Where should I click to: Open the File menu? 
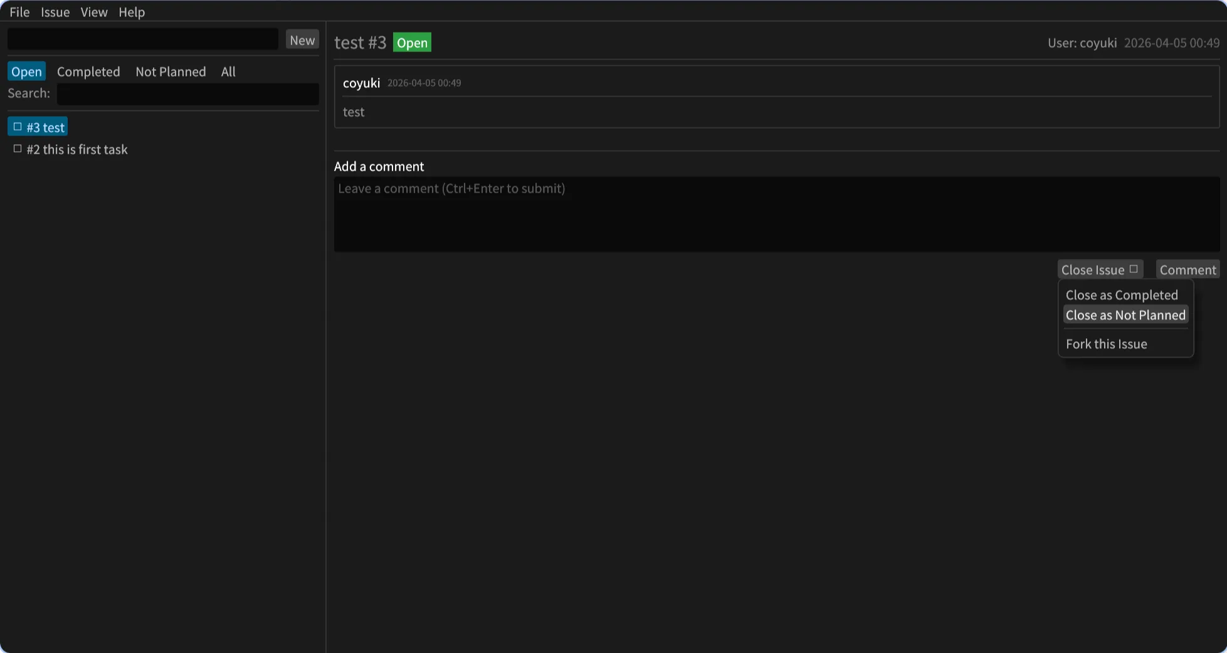[x=19, y=11]
